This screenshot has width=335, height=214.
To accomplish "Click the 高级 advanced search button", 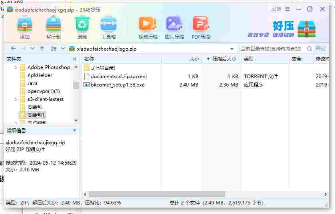I will click(321, 49).
